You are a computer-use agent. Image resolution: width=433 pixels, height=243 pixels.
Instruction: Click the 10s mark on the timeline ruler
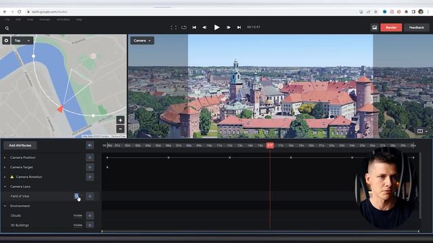click(x=209, y=146)
